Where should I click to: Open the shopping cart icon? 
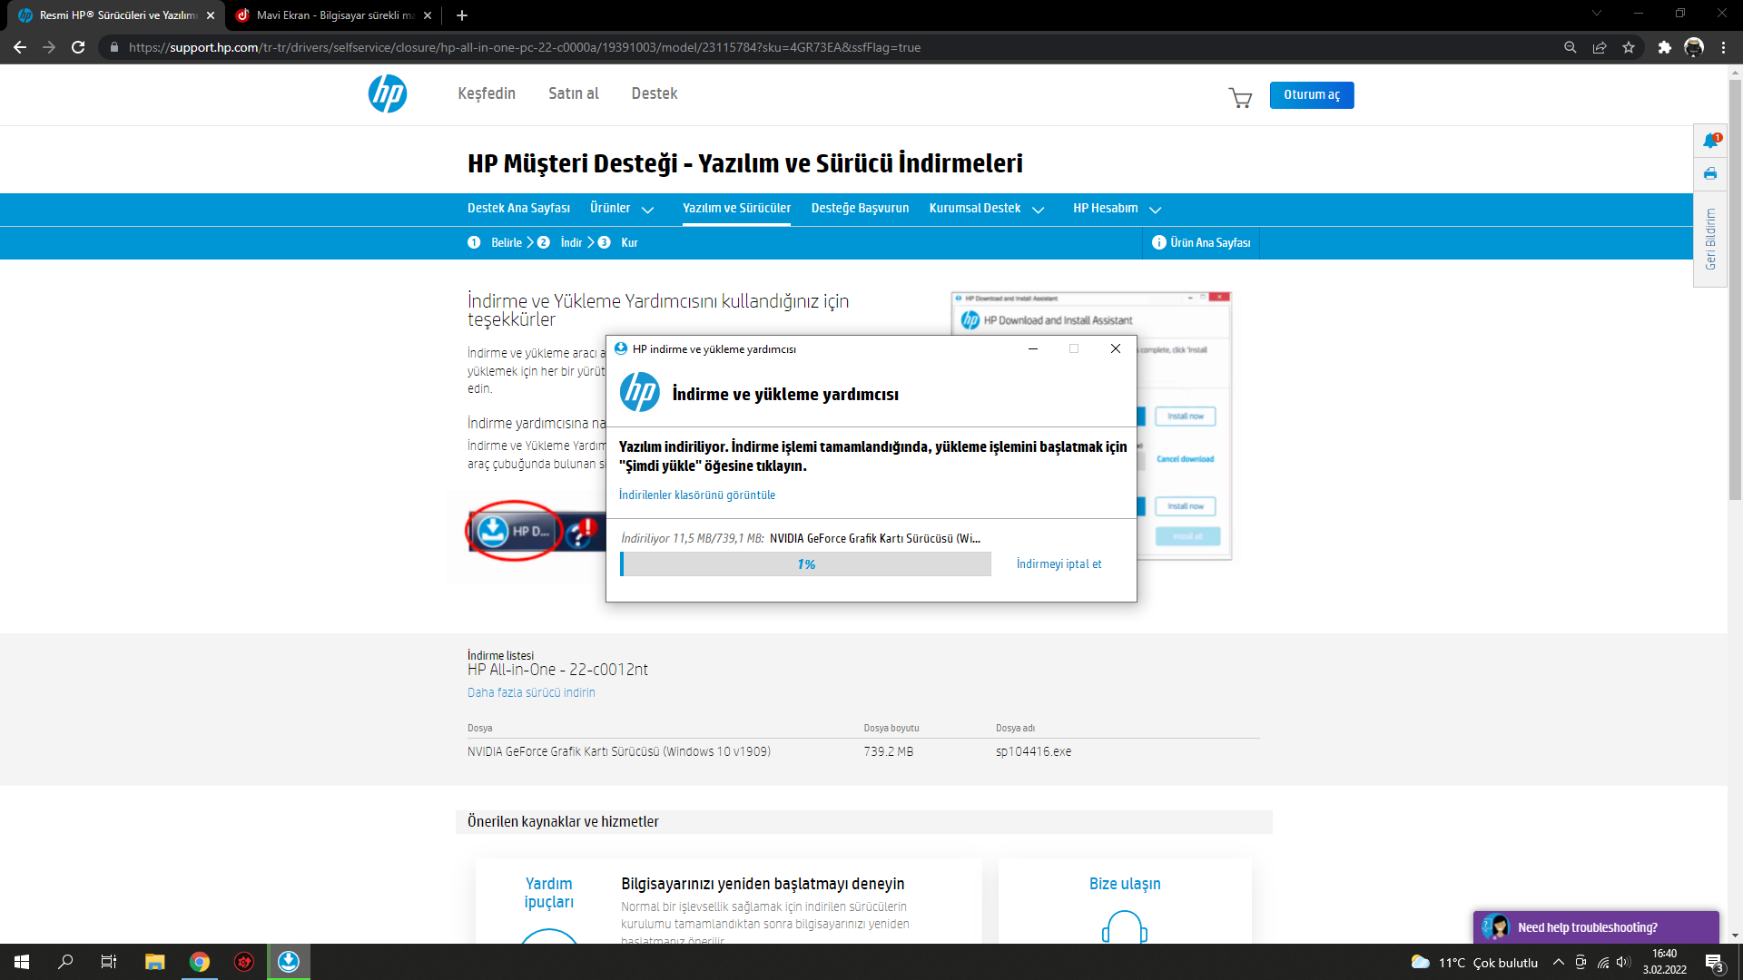point(1240,97)
